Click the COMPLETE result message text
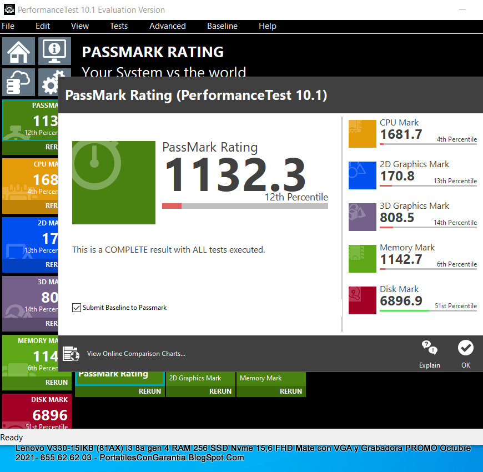Screen dimensions: 483x472 [169, 250]
